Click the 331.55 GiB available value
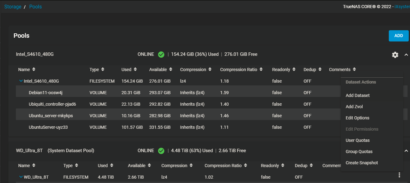The width and height of the screenshot is (410, 183). click(x=160, y=127)
